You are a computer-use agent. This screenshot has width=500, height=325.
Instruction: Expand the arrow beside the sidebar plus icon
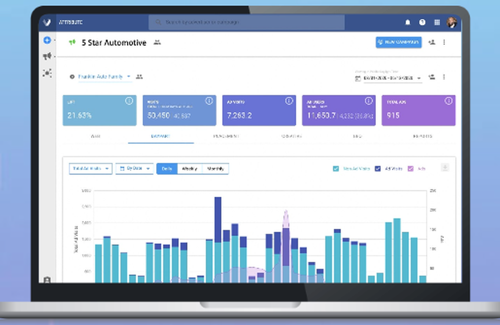(x=54, y=40)
